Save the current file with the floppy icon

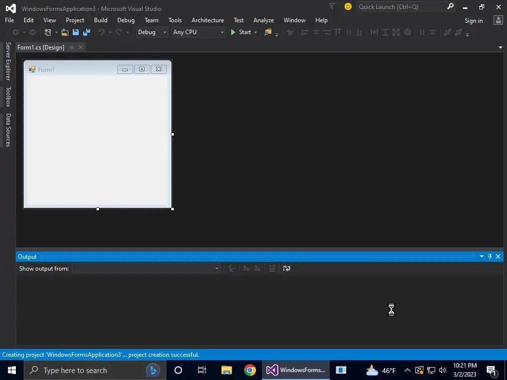click(76, 32)
